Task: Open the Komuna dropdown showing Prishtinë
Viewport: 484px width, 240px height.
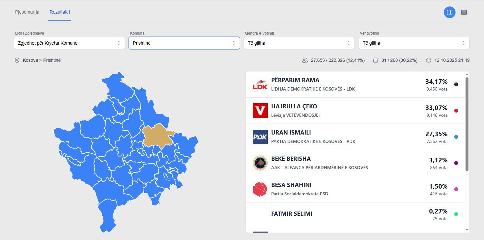Action: click(x=184, y=43)
